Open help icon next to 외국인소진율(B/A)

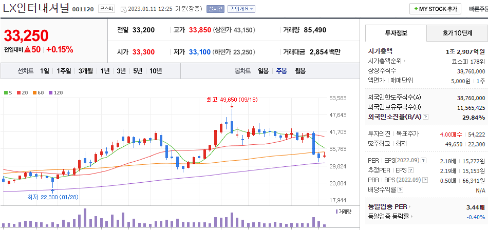coord(426,117)
